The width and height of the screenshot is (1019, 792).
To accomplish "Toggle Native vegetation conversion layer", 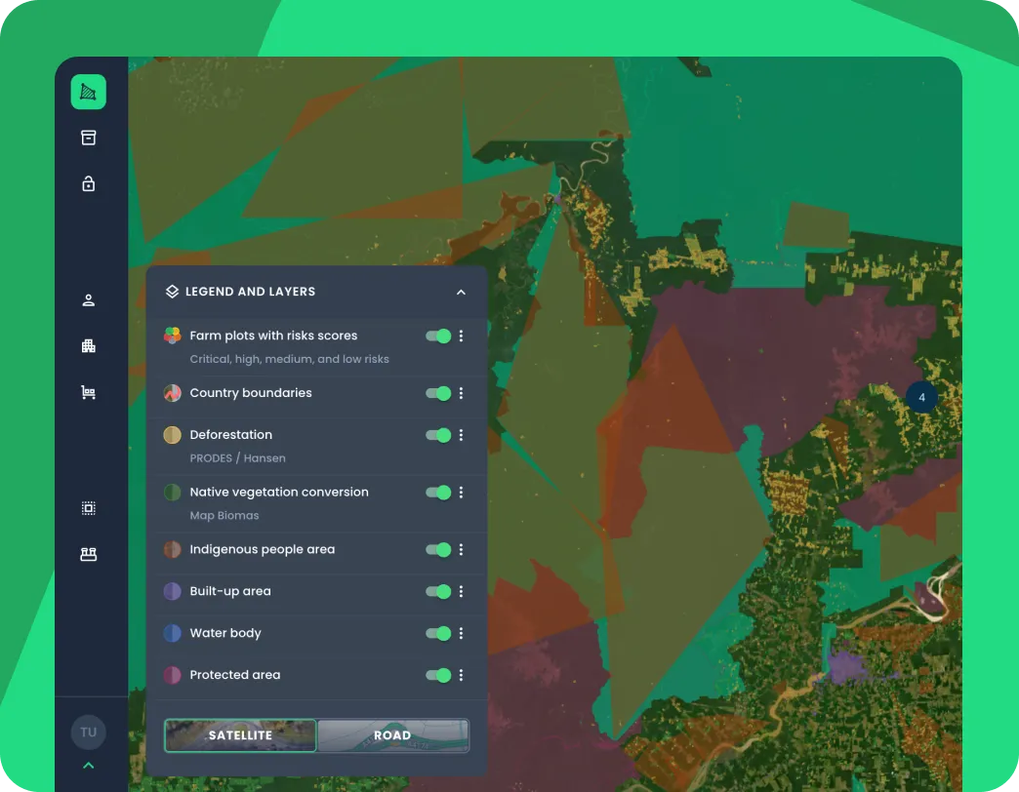I will [x=438, y=493].
